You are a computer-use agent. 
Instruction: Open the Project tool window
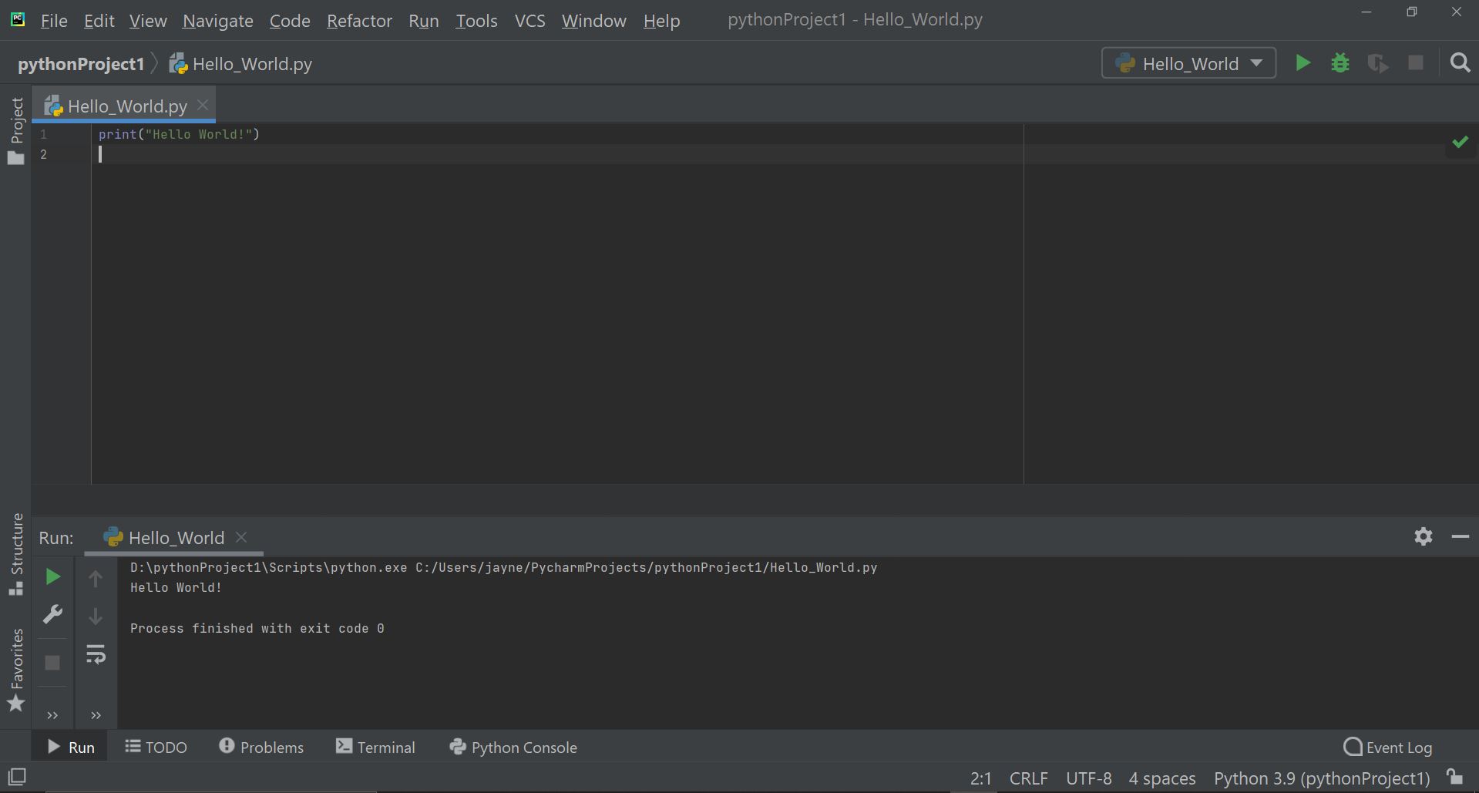tap(16, 131)
